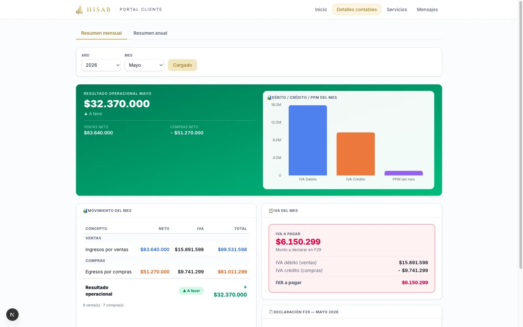Click the chart icon beside Débito / Crédito / PPM
The image size is (523, 327).
point(269,97)
